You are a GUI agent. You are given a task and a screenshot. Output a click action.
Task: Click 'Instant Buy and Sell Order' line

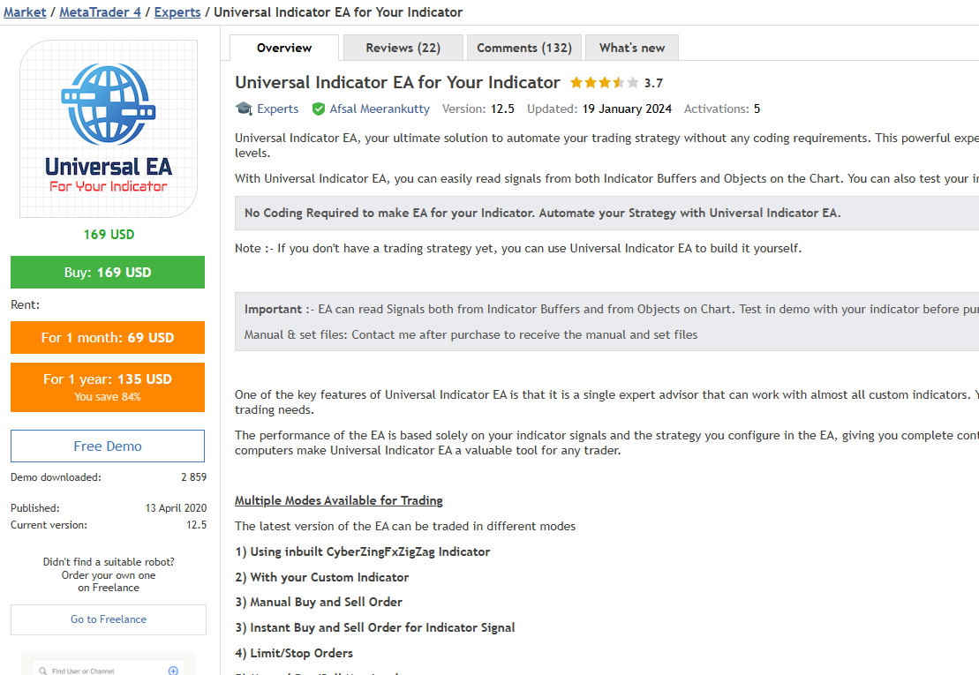click(374, 627)
